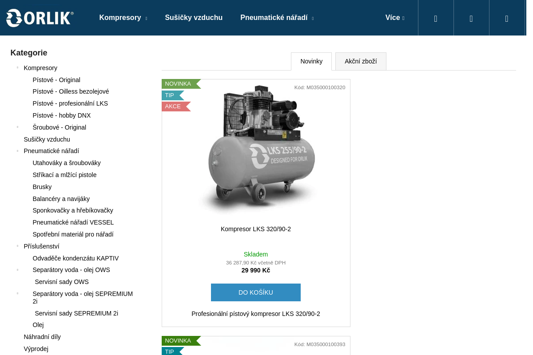
Task: Click the first header icon right of Více
Action: (436, 19)
